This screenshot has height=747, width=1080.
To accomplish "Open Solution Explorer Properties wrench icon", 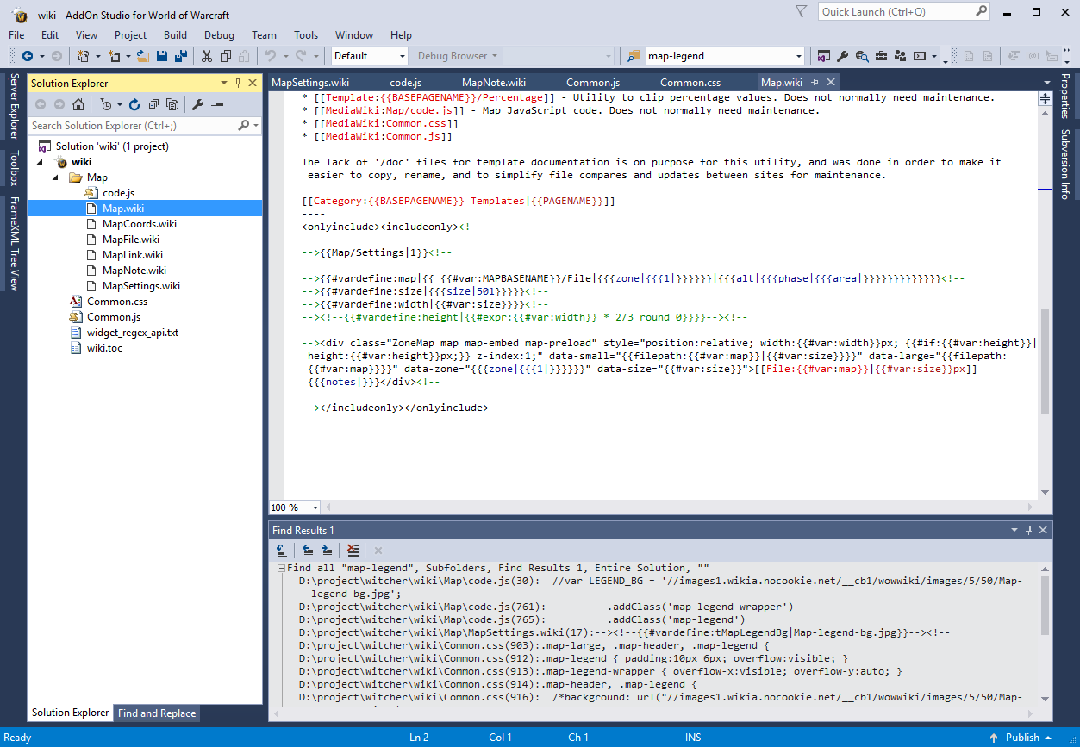I will 197,104.
